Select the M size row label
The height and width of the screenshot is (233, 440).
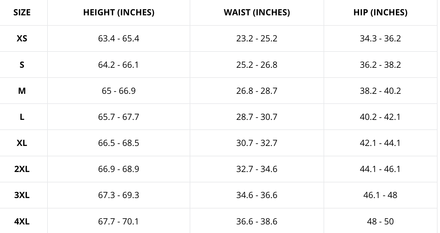(x=22, y=91)
